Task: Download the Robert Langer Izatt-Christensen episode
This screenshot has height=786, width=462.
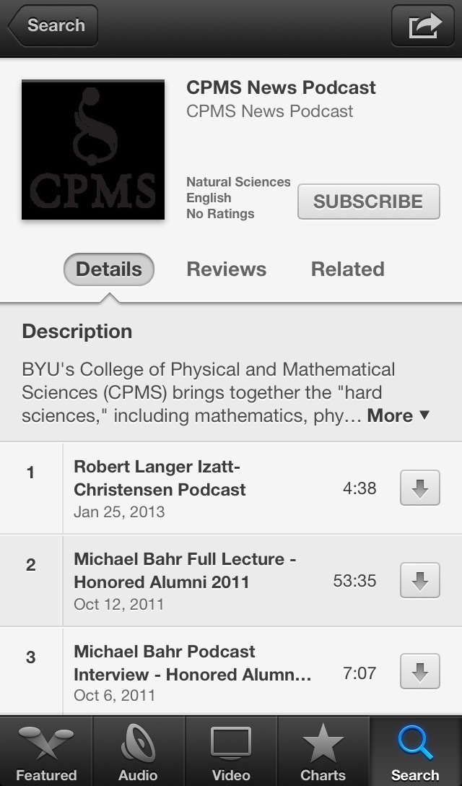Action: (420, 488)
